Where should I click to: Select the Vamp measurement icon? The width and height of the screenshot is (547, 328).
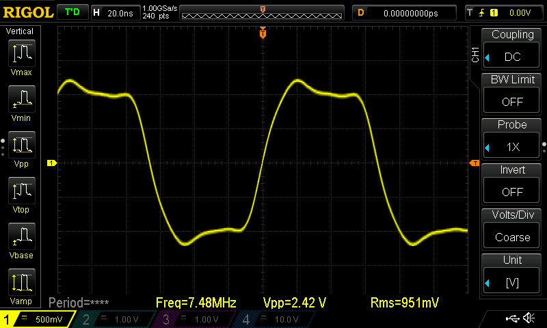coord(22,282)
